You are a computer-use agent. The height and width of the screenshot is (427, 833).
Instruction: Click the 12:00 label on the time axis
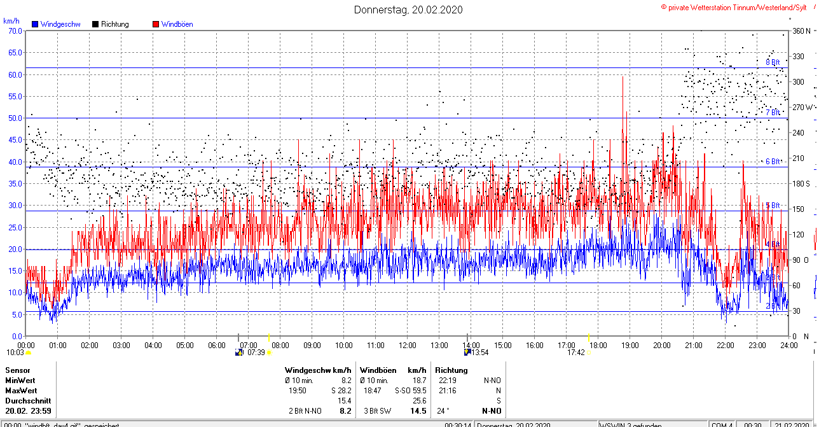click(x=408, y=345)
